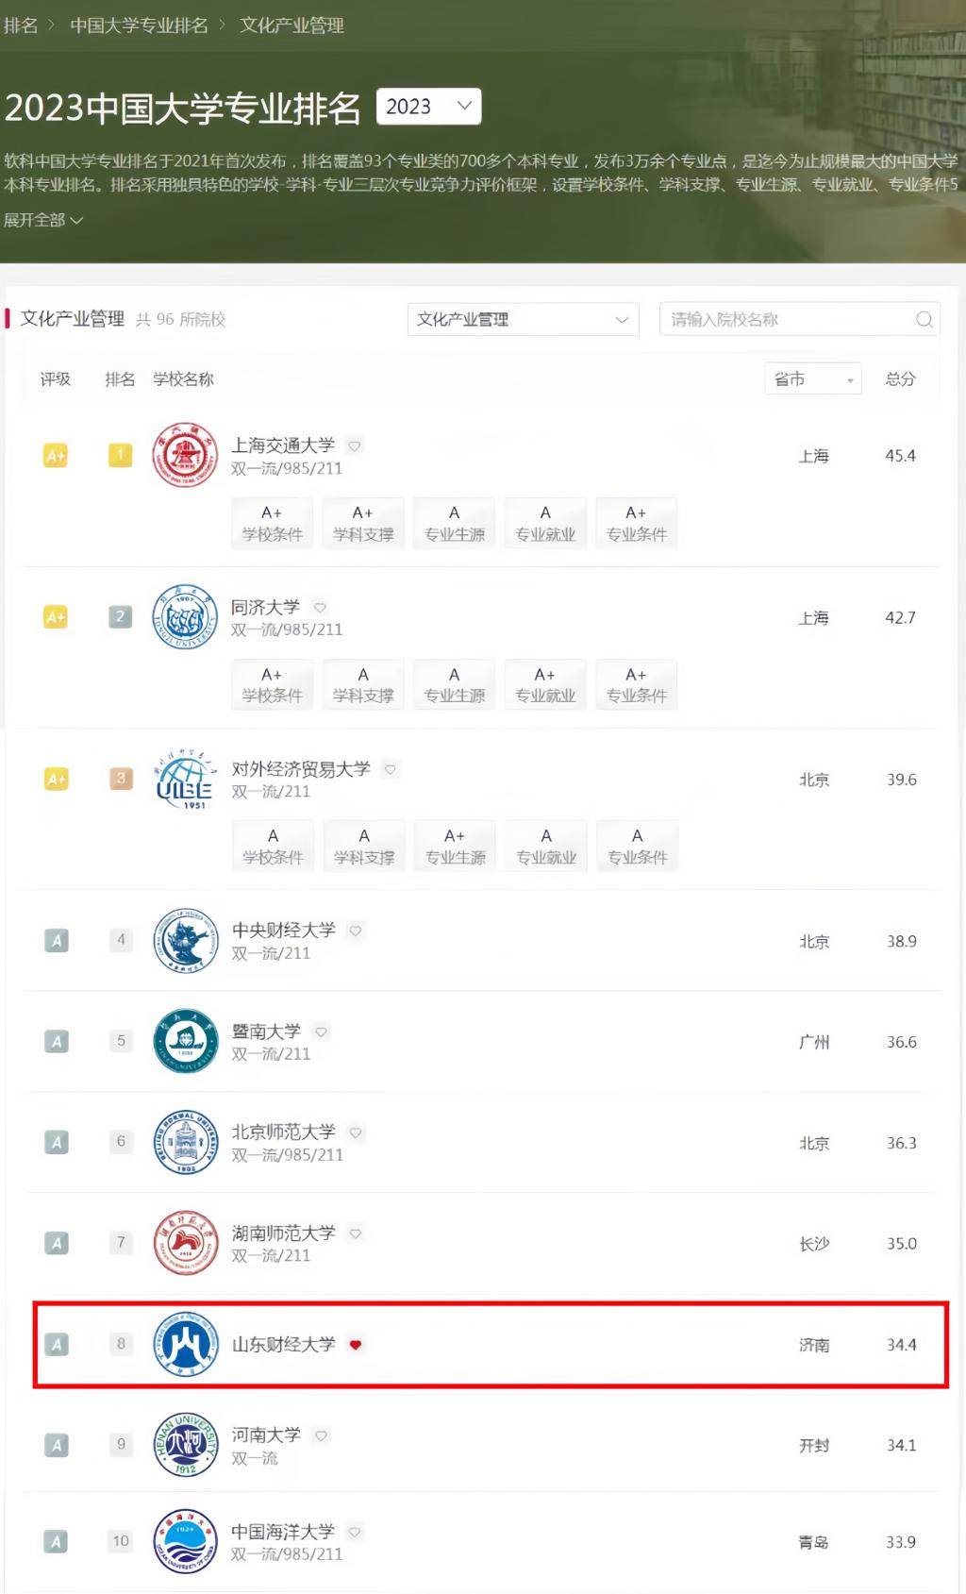Open the 省市 filter dropdown
The height and width of the screenshot is (1594, 966).
(x=812, y=379)
